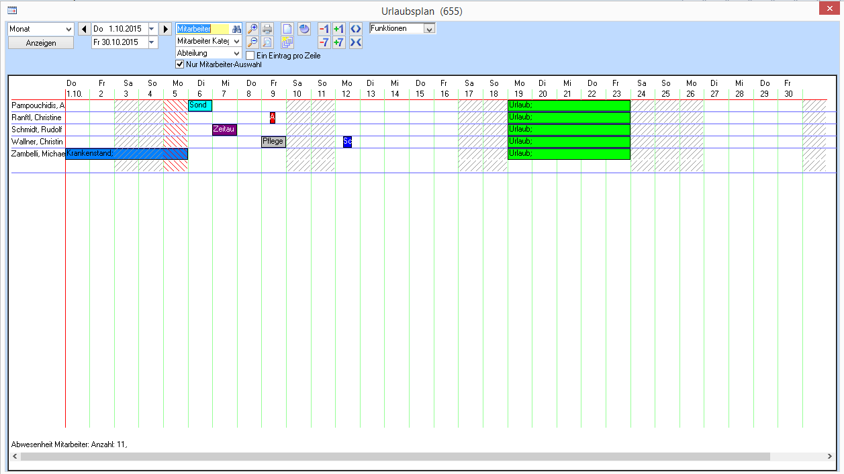The height and width of the screenshot is (474, 844).
Task: Shift the view back one day (-1)
Action: tap(324, 29)
